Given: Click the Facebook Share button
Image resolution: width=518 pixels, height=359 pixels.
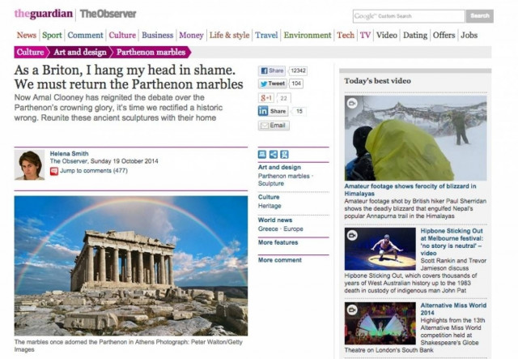Looking at the screenshot, I should [x=272, y=71].
